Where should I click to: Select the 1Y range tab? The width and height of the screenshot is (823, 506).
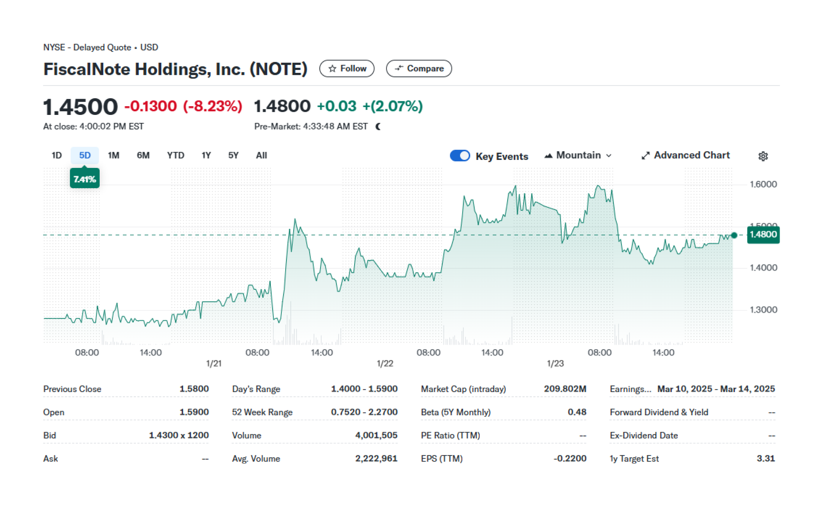pos(206,155)
